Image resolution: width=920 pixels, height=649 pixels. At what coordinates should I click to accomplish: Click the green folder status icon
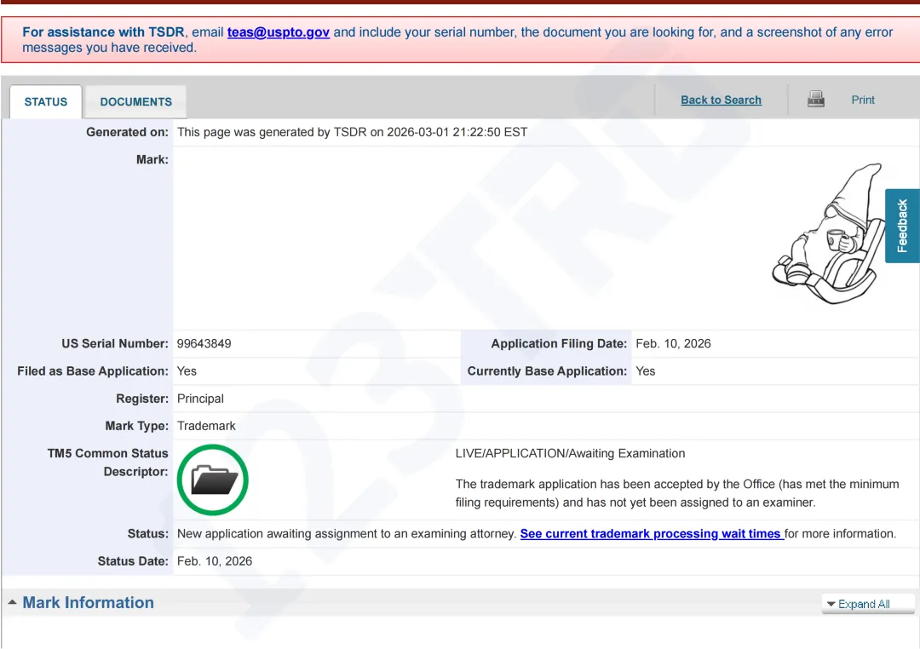[212, 480]
